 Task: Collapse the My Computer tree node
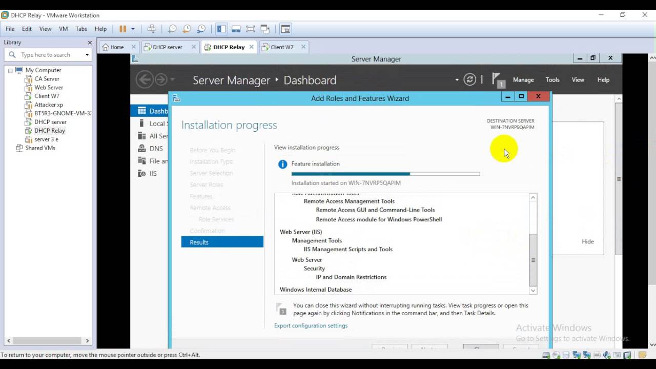[10, 70]
